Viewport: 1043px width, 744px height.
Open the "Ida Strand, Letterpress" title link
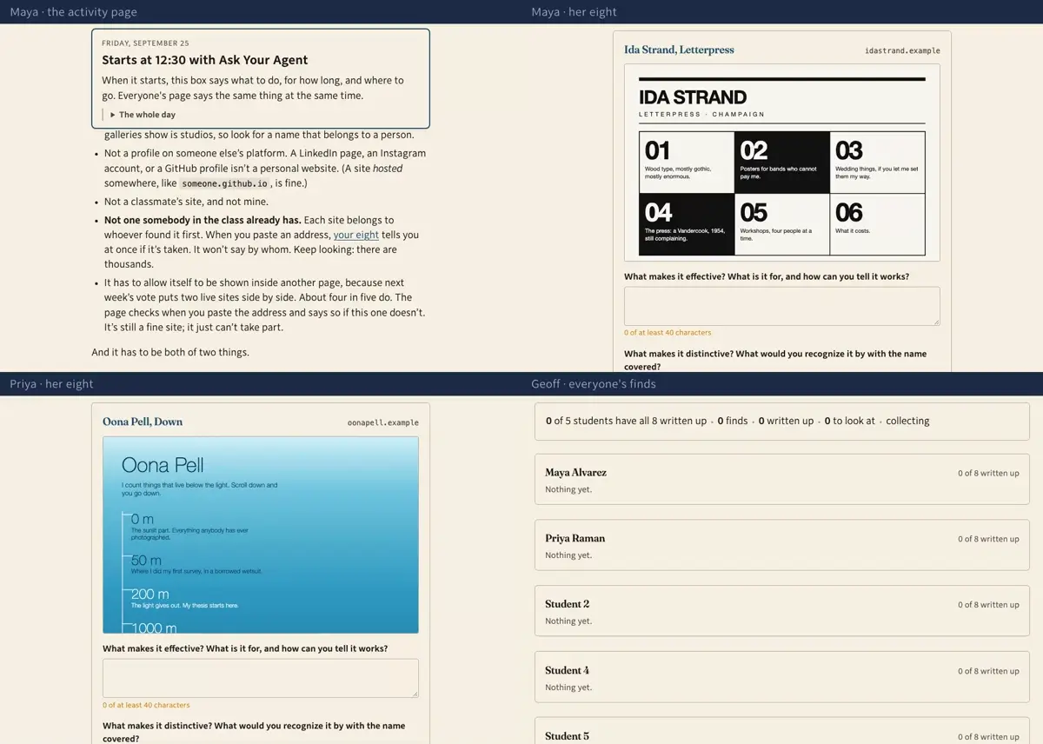point(679,50)
